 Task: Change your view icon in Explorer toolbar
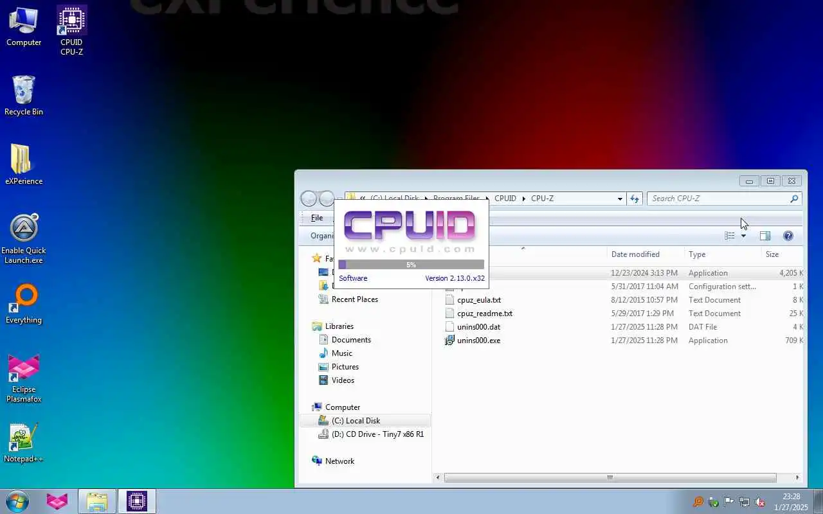(x=730, y=236)
